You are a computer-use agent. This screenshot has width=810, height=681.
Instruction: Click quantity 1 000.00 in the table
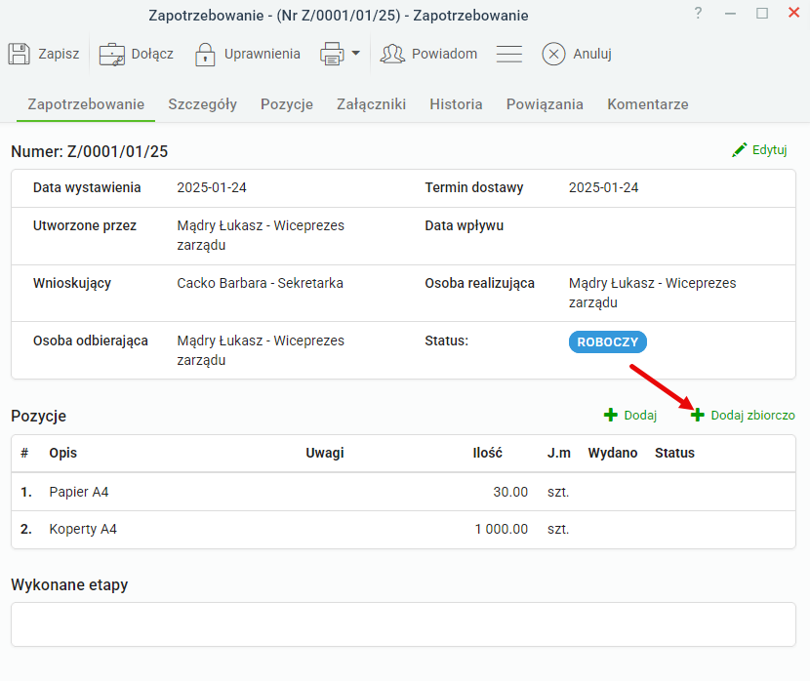[501, 529]
